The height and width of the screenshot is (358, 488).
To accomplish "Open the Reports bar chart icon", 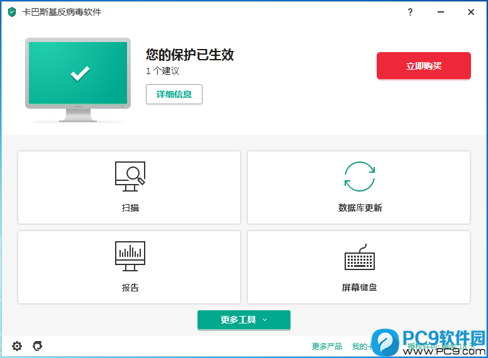I will 130,256.
